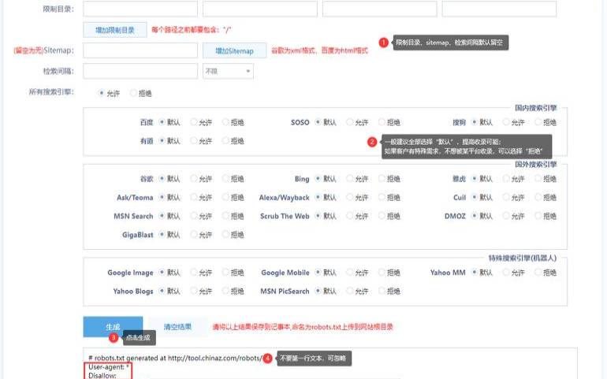The height and width of the screenshot is (379, 607).
Task: Click the red number 3 marker near 生成
Action: (114, 337)
